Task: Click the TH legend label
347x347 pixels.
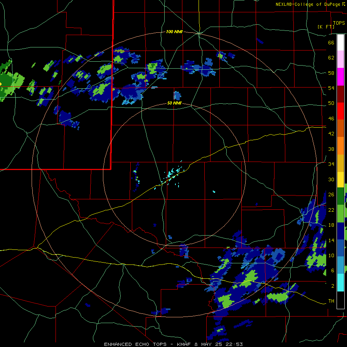Action: pos(331,301)
